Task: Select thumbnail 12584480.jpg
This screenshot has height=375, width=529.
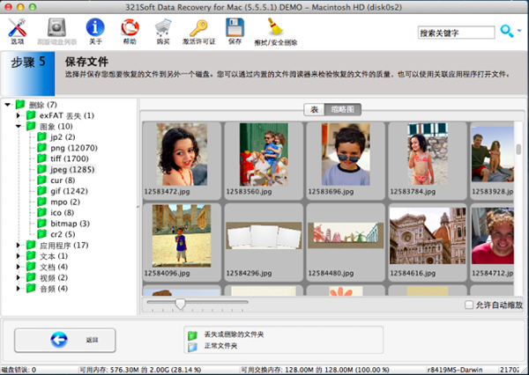Action: click(x=346, y=242)
